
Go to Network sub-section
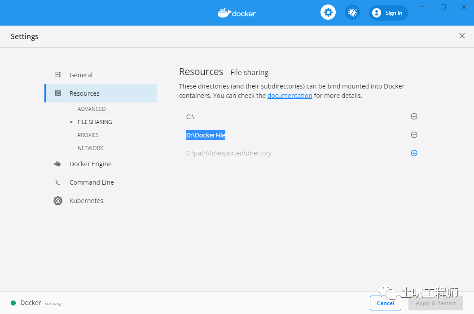point(90,148)
